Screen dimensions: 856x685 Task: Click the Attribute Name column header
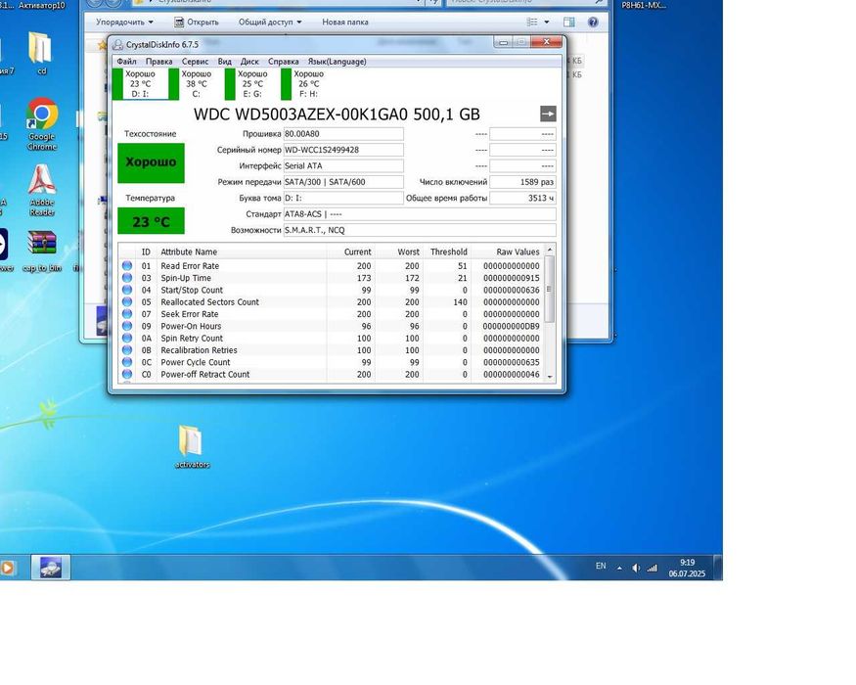[242, 251]
